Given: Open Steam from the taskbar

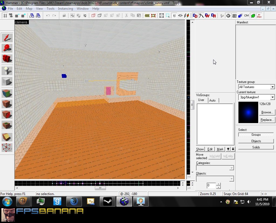Looking at the screenshot, I should [107, 201].
